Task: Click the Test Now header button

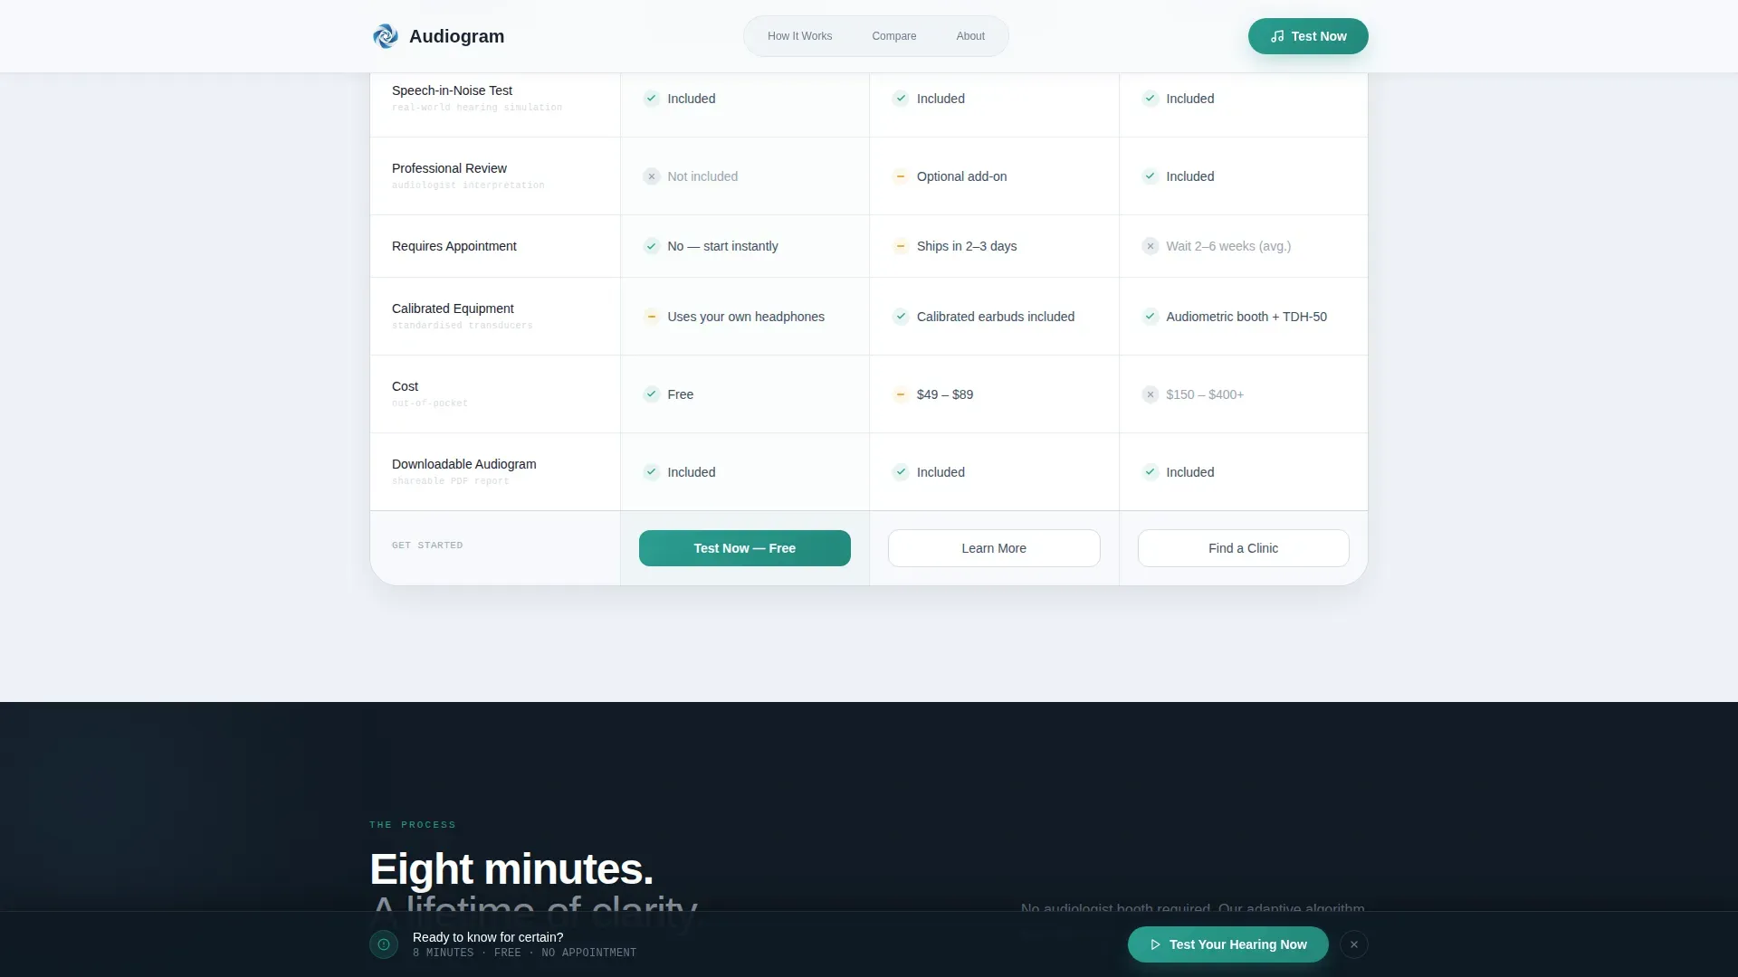Action: coord(1308,36)
